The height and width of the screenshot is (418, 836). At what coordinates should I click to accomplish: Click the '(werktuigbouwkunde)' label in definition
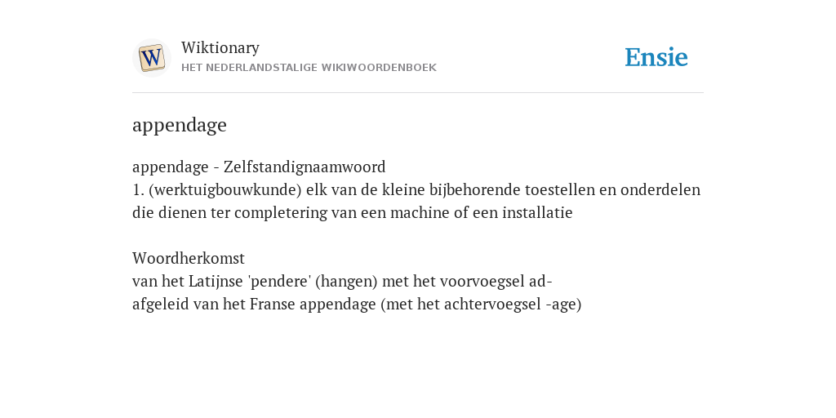[x=225, y=189]
